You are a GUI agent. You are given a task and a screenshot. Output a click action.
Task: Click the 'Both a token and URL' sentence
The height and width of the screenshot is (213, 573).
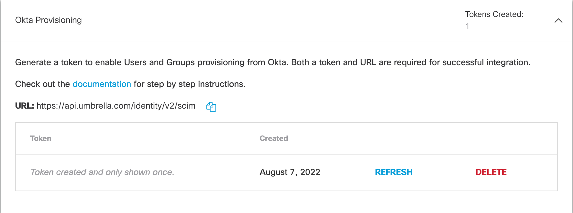(x=332, y=62)
